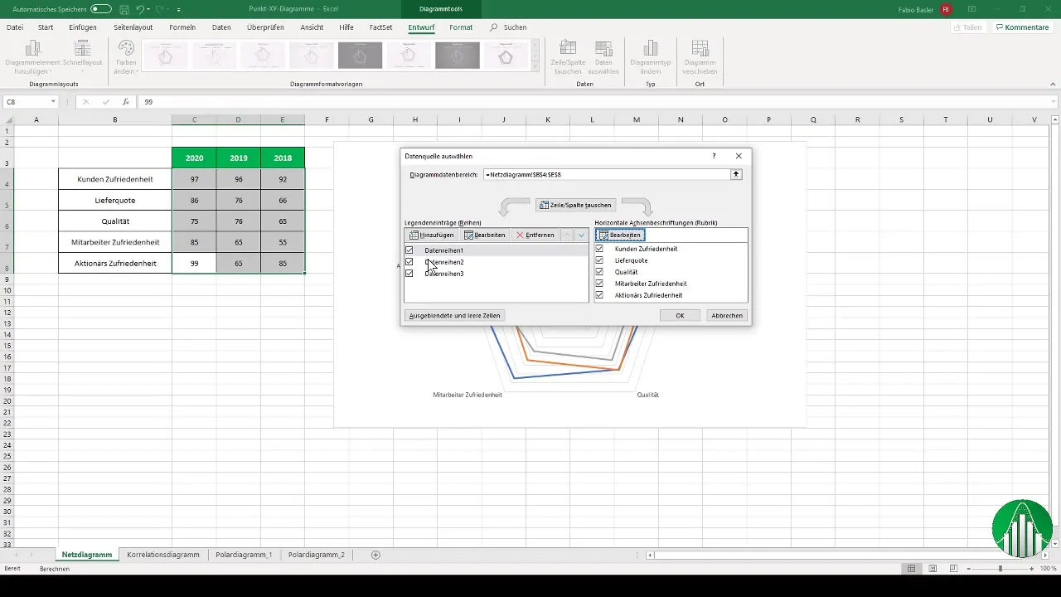The width and height of the screenshot is (1061, 597).
Task: Click the insert function fx icon
Action: [125, 102]
